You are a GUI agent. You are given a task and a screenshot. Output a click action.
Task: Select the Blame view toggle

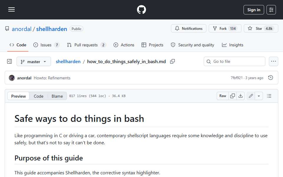click(57, 96)
